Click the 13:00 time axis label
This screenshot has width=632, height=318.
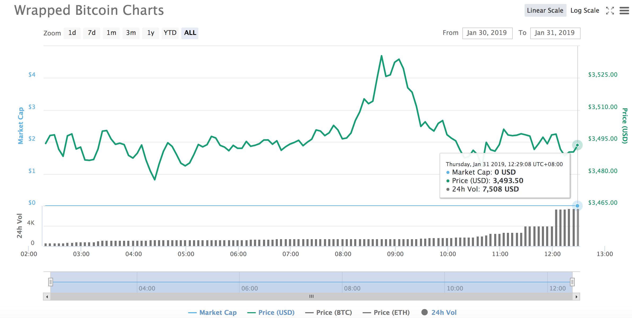pos(605,254)
